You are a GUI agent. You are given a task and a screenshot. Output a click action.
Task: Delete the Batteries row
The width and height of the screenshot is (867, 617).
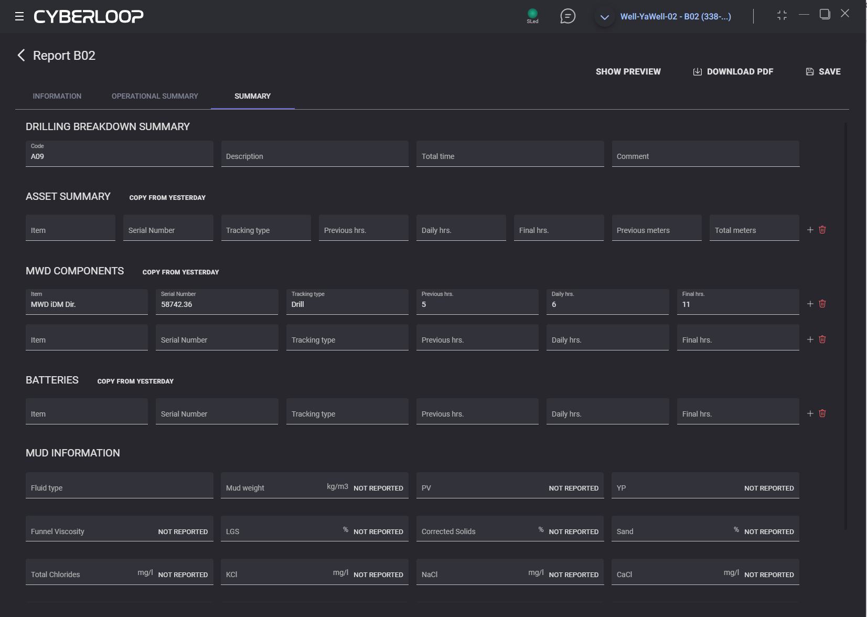[822, 413]
